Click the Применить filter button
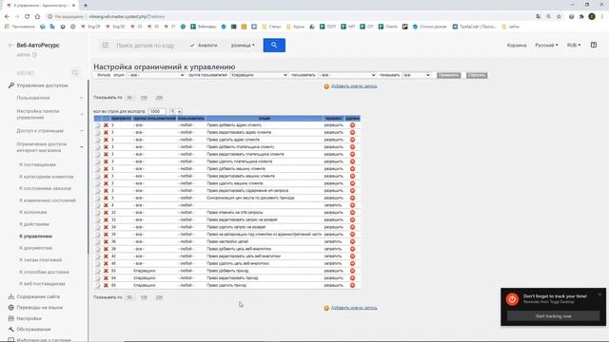The image size is (609, 342). pos(448,75)
